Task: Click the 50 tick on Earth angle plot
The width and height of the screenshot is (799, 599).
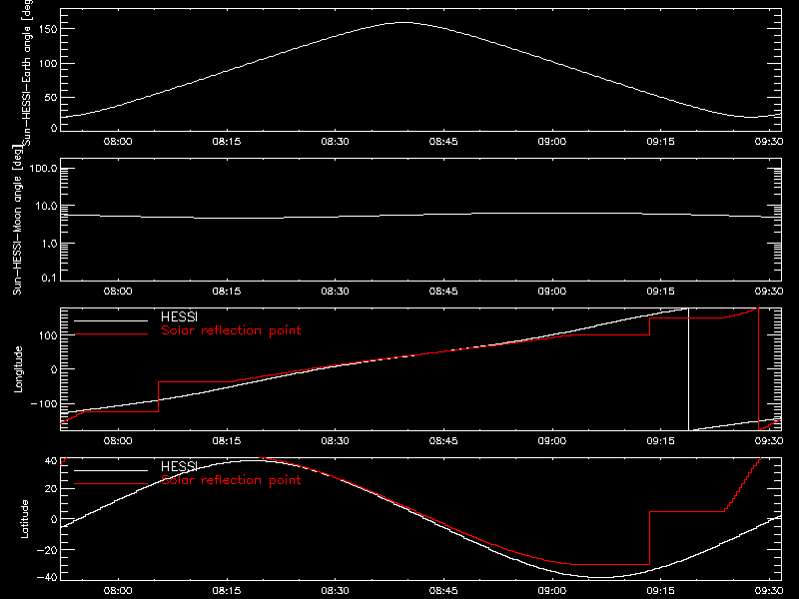Action: click(51, 98)
